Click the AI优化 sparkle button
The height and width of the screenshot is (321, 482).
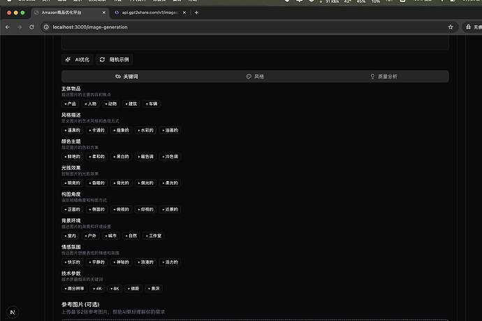coord(77,59)
